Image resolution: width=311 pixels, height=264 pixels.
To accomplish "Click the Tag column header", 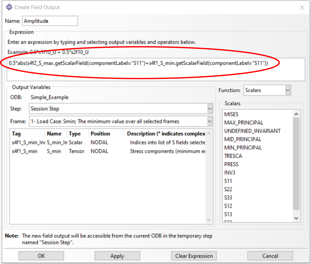I will (x=27, y=134).
